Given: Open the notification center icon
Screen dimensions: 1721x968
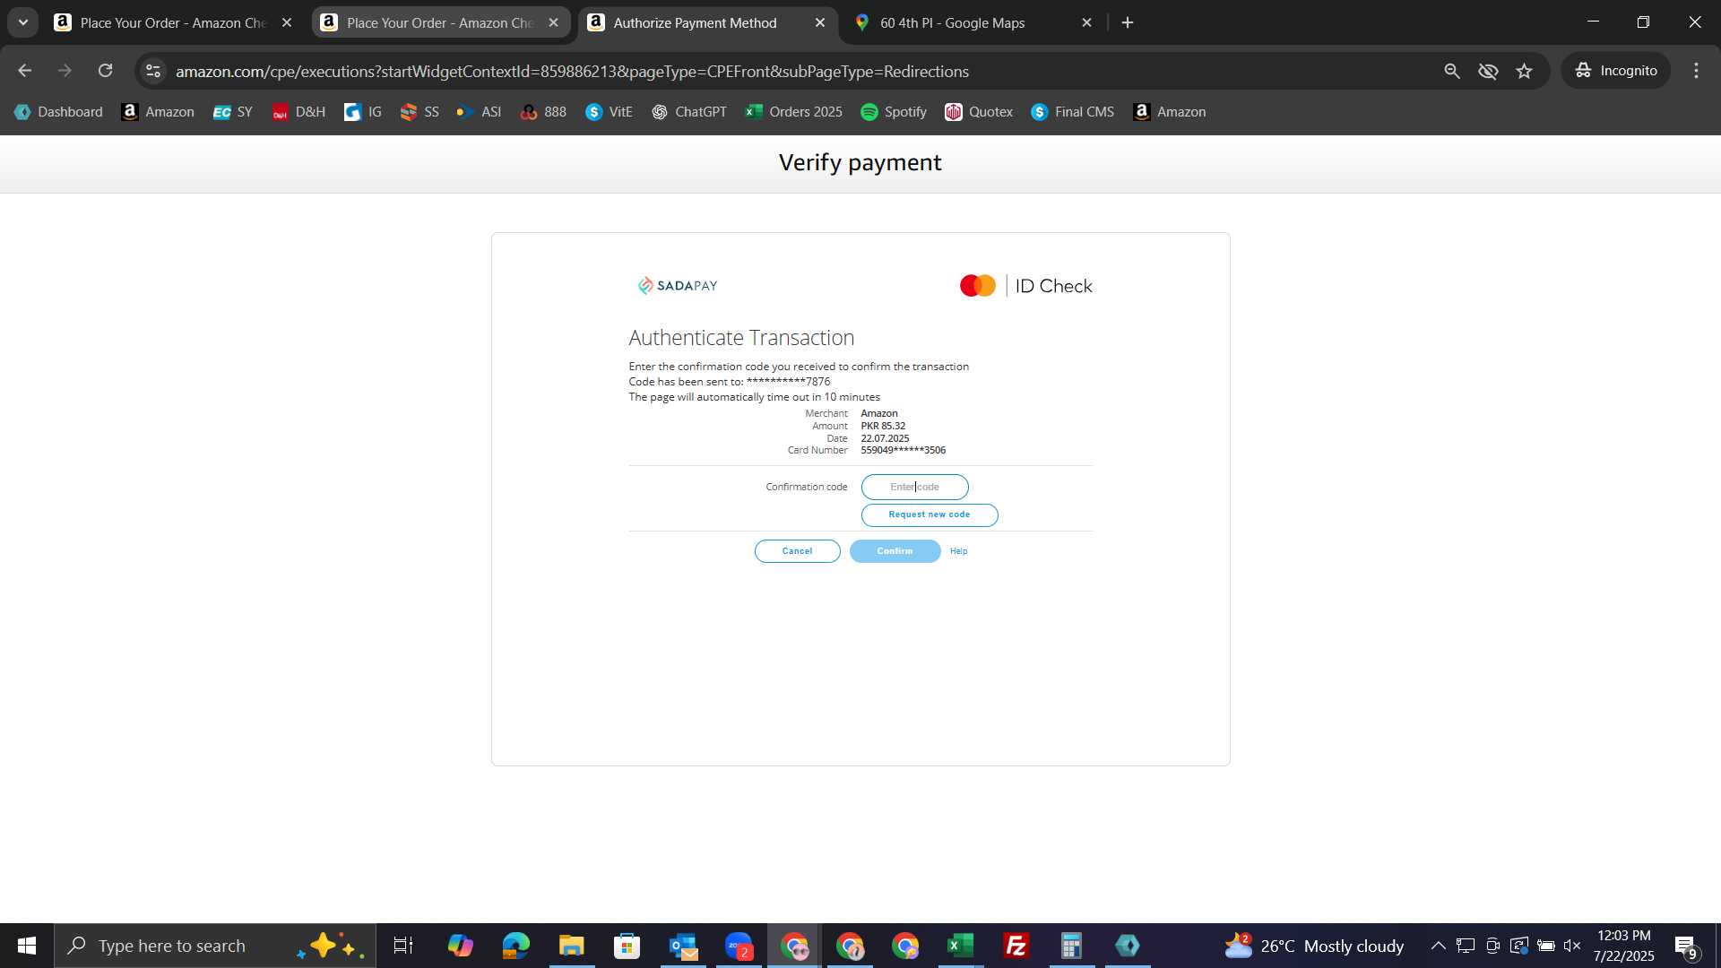Looking at the screenshot, I should 1686,946.
